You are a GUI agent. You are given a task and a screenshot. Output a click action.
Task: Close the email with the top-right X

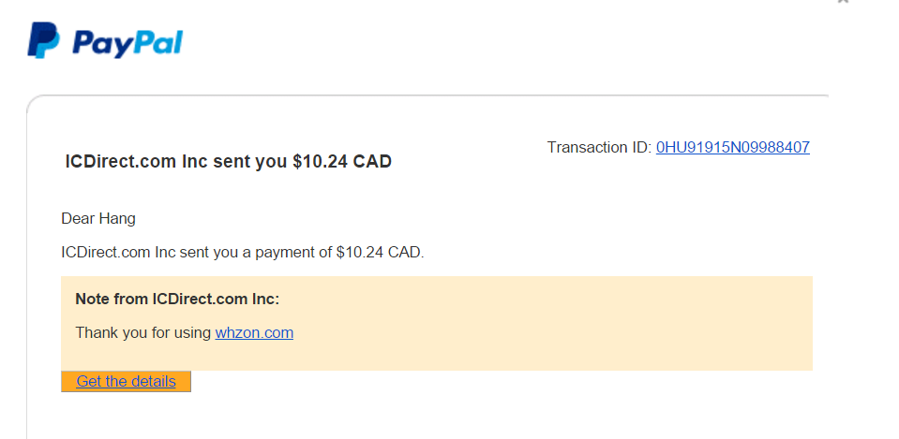[842, 3]
